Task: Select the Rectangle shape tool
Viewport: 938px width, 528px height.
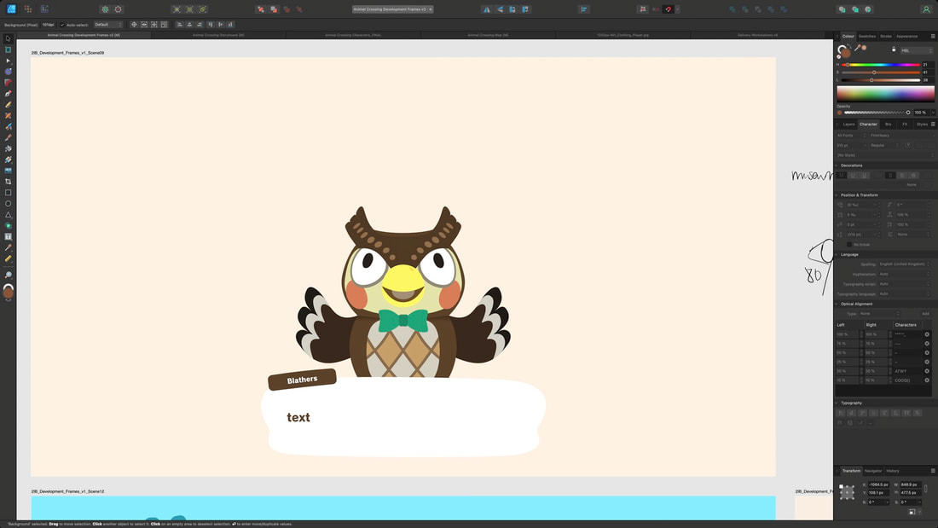Action: (x=8, y=193)
